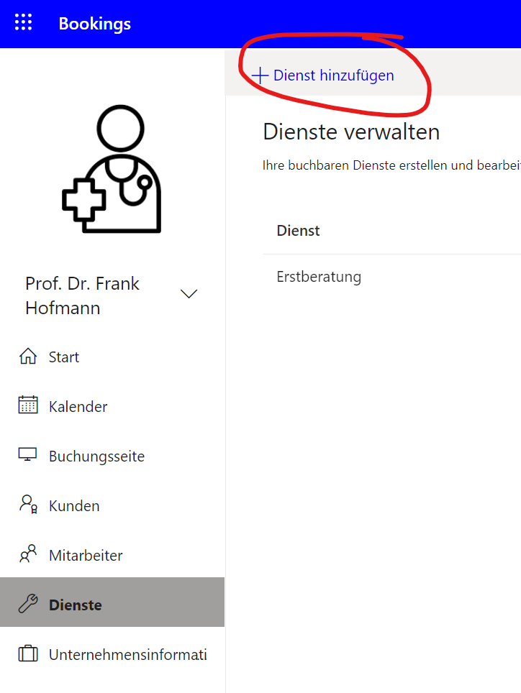Click the doctor logo image
Screen dimensions: 521x693
(x=112, y=169)
